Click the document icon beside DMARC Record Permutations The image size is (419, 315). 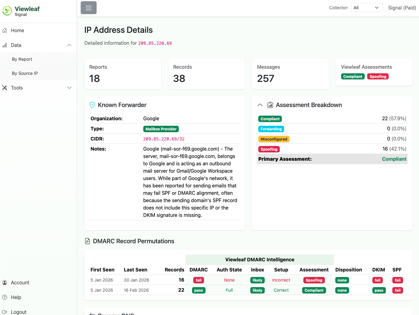coord(87,241)
